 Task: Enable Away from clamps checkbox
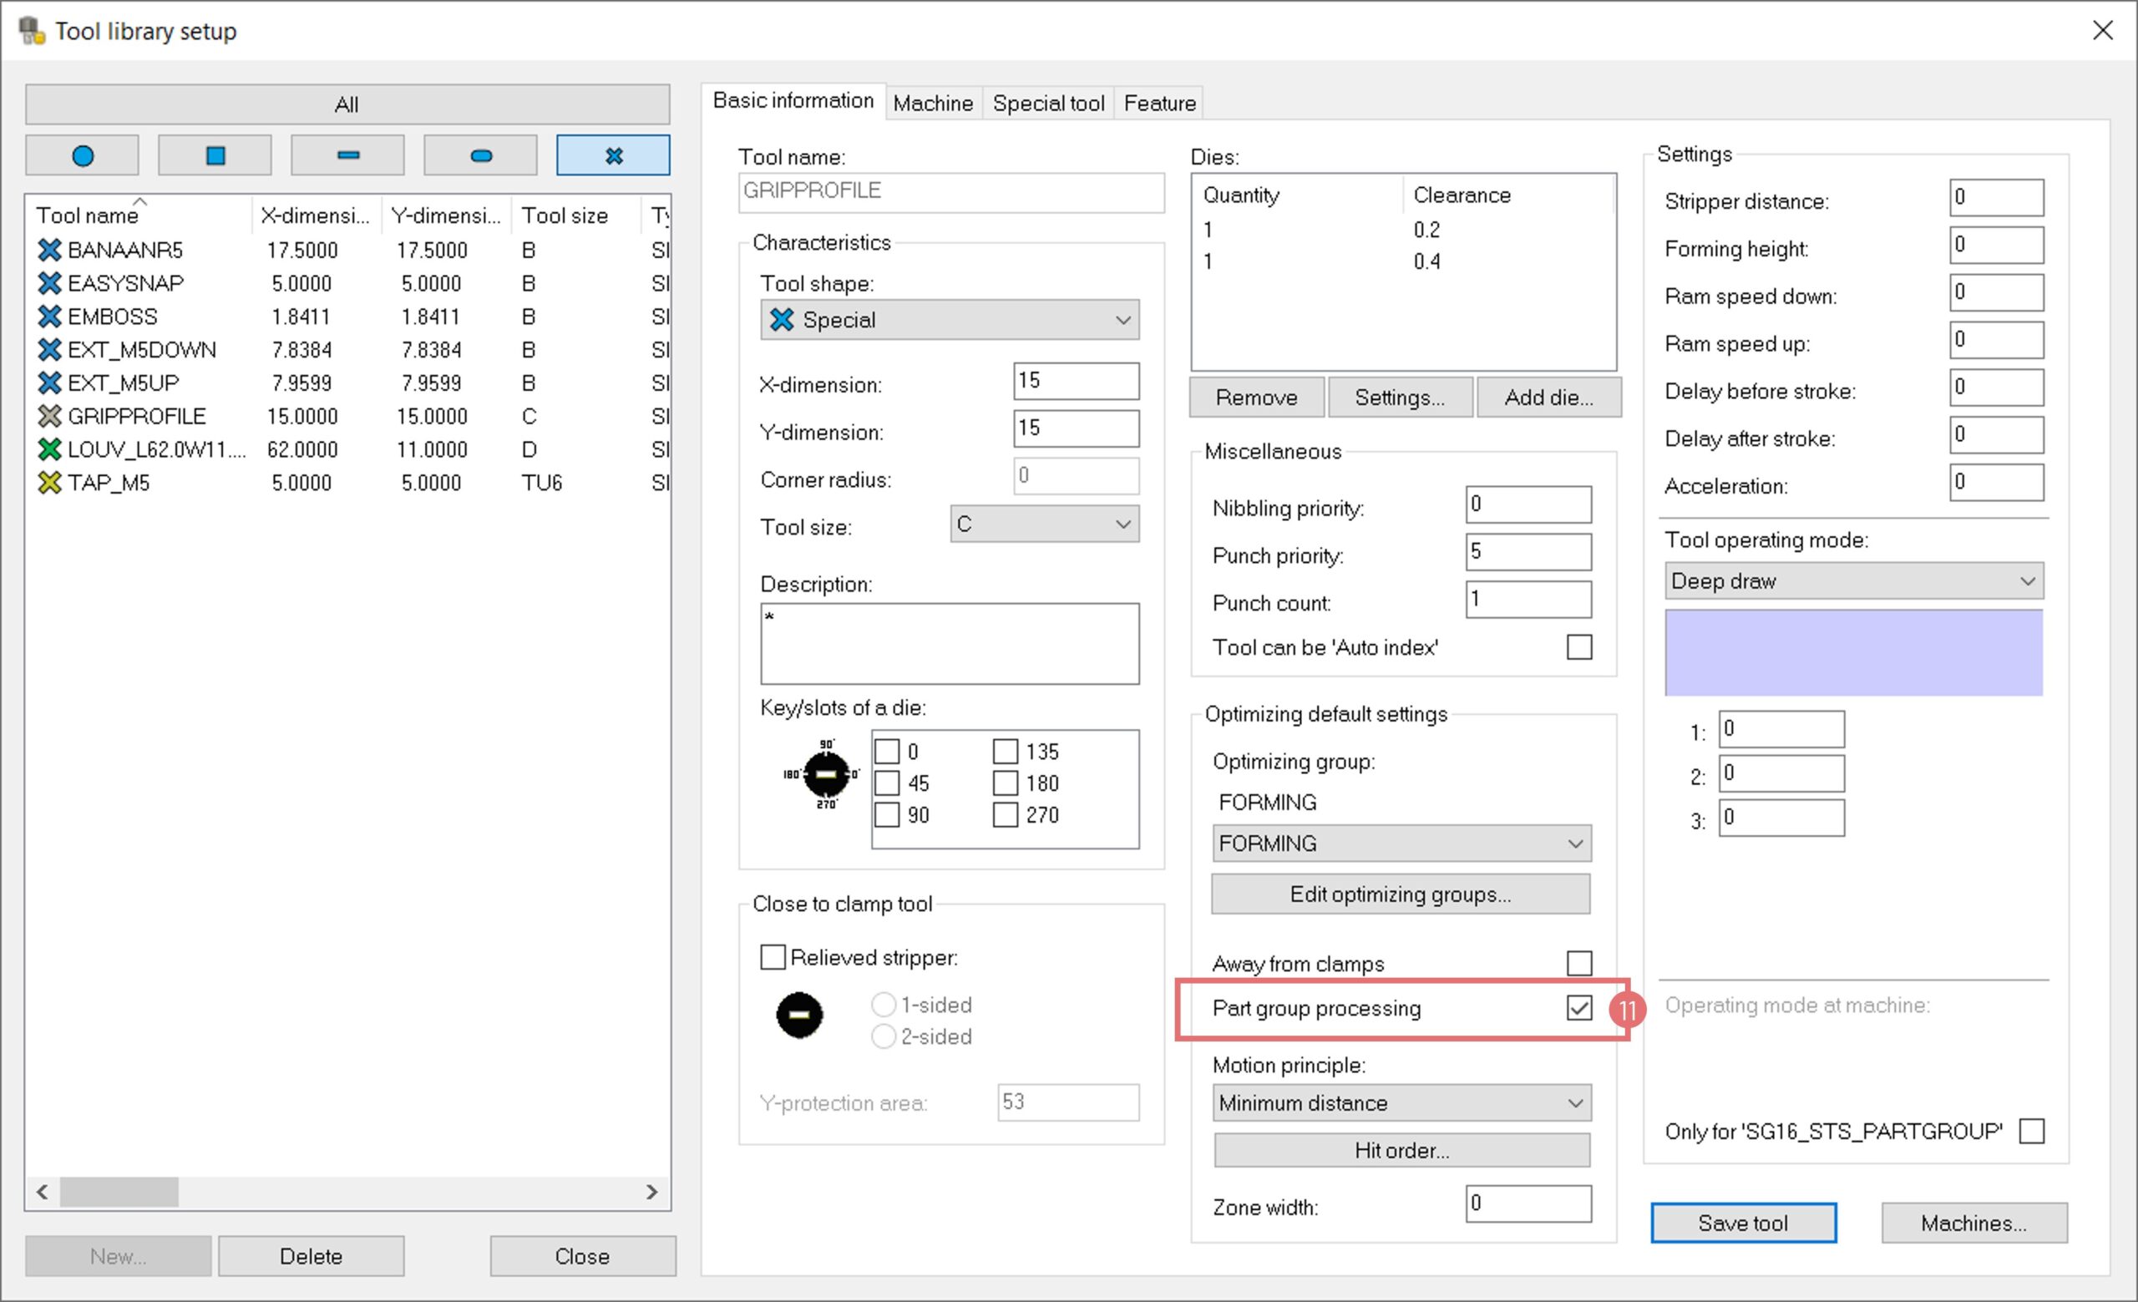point(1579,963)
